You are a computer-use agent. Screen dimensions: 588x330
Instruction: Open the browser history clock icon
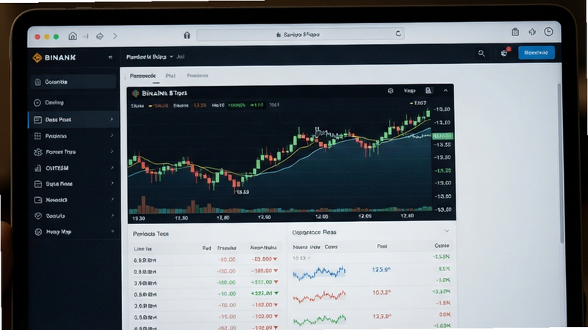(548, 32)
